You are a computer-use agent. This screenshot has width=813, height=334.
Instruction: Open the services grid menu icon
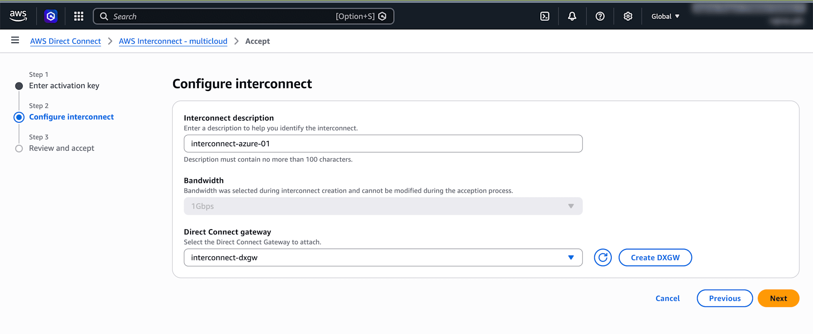[78, 16]
